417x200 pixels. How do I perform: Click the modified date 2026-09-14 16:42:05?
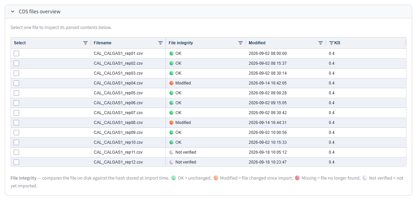coord(268,83)
